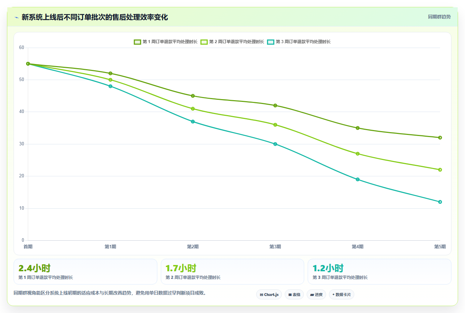Toggle the 第 3 周 legend color box
The height and width of the screenshot is (313, 465).
click(271, 42)
